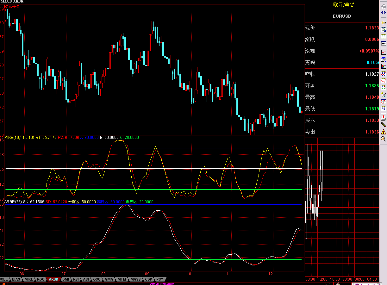Click the yellow warning triangle icon
Image resolution: width=387 pixels, height=285 pixels.
pos(383,132)
